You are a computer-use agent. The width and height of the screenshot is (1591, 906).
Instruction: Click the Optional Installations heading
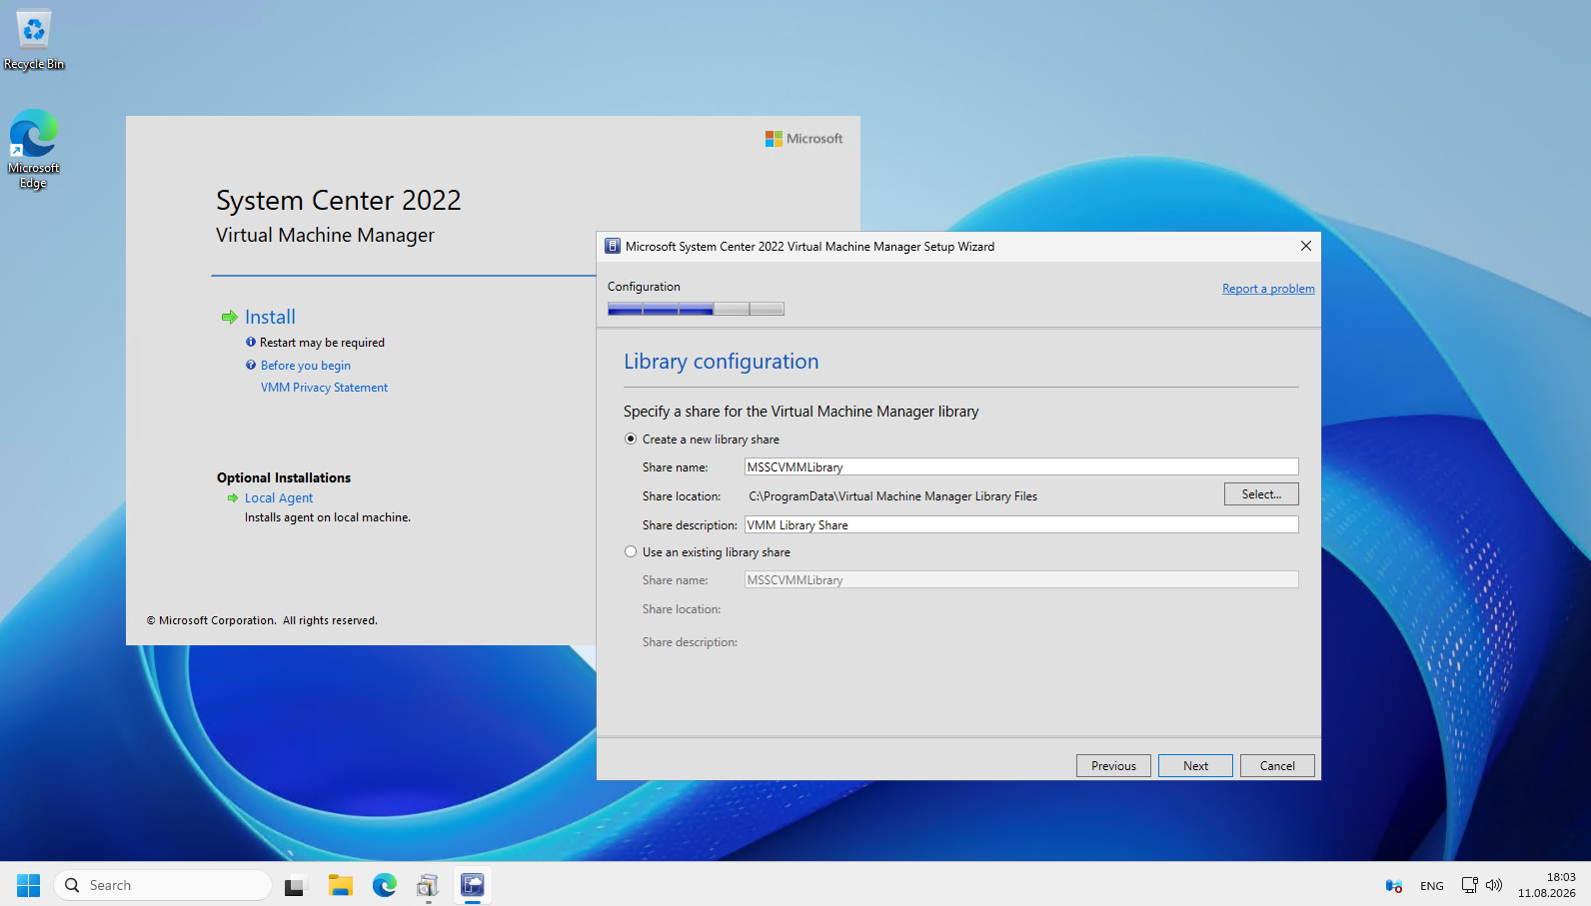[284, 477]
